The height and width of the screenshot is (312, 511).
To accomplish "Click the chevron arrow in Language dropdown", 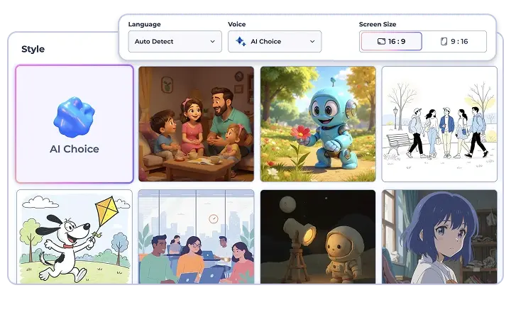I will (x=212, y=42).
